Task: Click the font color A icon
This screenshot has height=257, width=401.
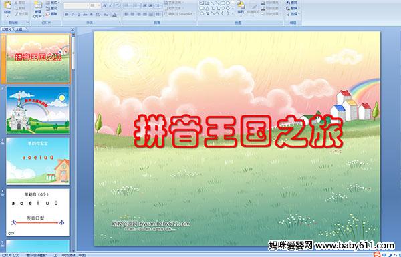Action: coord(114,15)
